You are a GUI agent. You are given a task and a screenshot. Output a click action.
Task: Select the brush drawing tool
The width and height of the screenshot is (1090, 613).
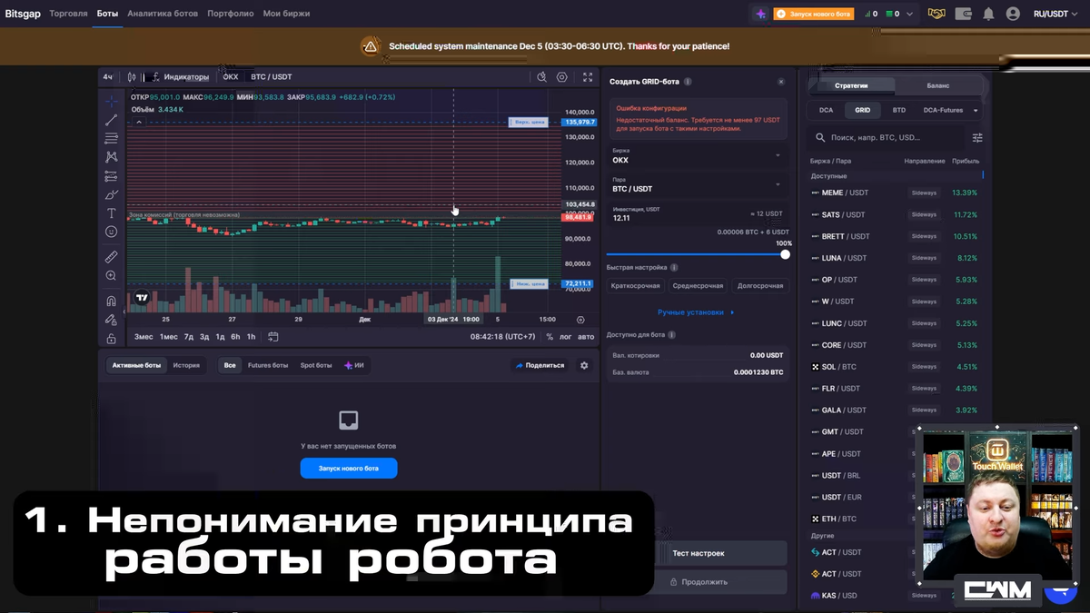coord(111,194)
